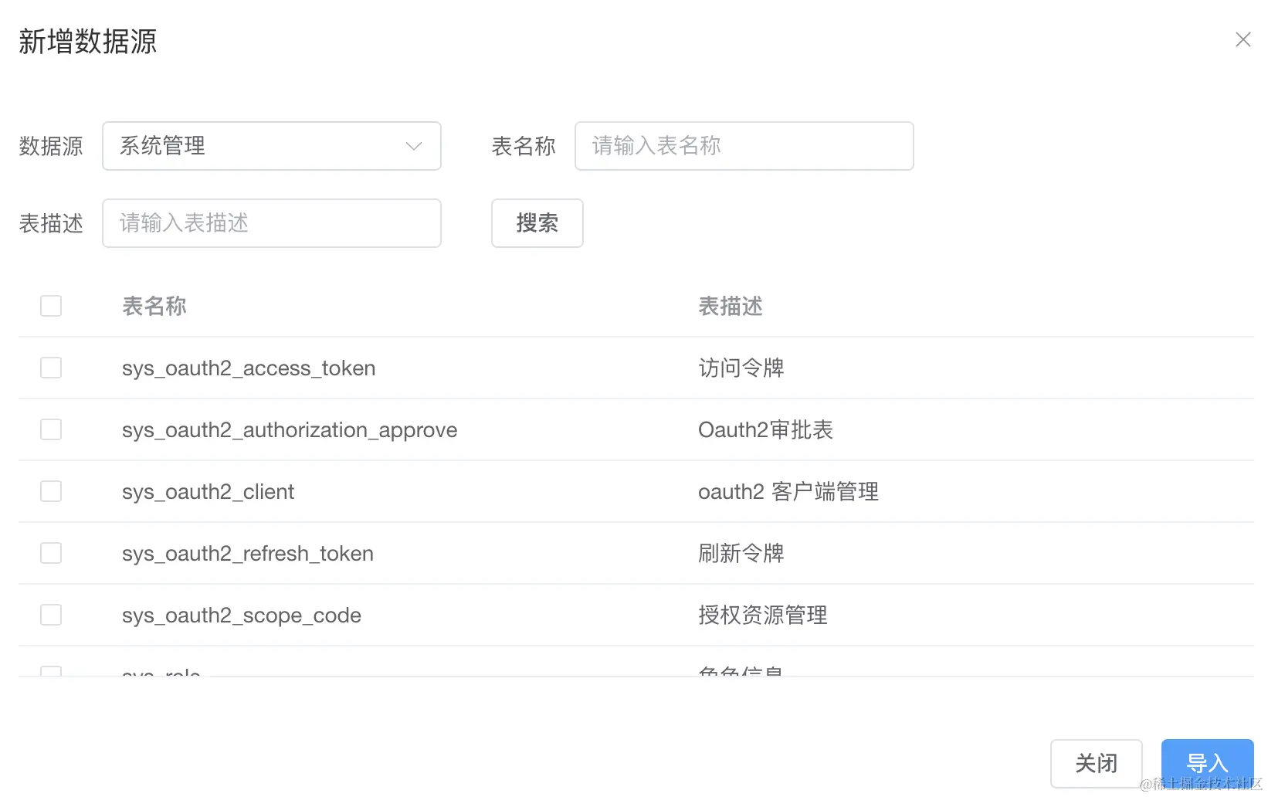Click the 表名称 column header
1268x797 pixels.
pos(154,307)
